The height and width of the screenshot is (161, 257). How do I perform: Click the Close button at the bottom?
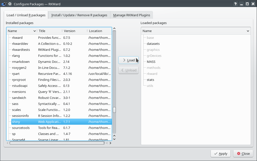243,154
